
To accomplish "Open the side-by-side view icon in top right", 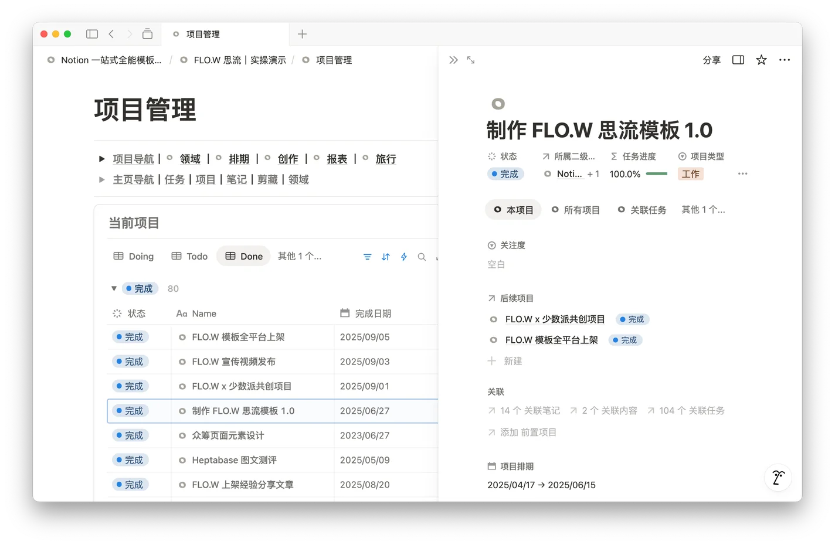I will point(738,59).
